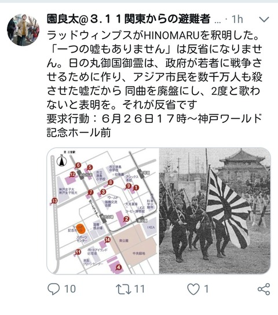Click the retweet count 11
This screenshot has width=278, height=315.
click(140, 289)
